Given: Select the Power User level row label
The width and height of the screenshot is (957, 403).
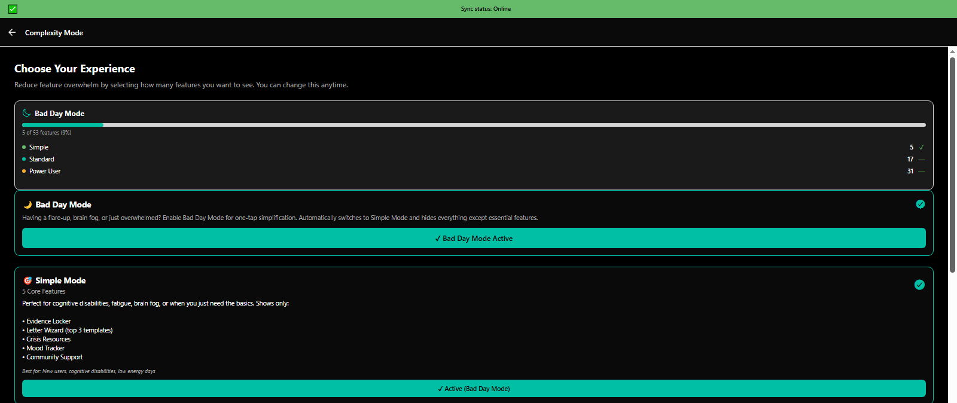Looking at the screenshot, I should [x=45, y=171].
